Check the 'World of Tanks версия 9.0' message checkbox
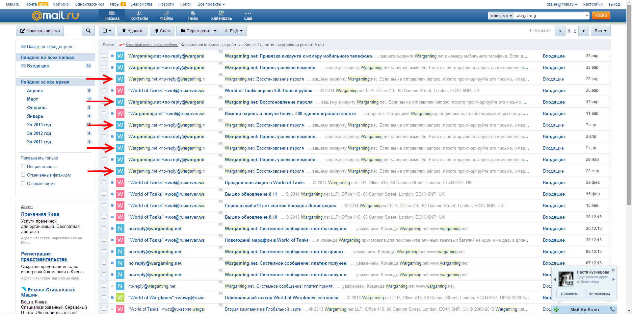632x314 pixels. pos(104,90)
